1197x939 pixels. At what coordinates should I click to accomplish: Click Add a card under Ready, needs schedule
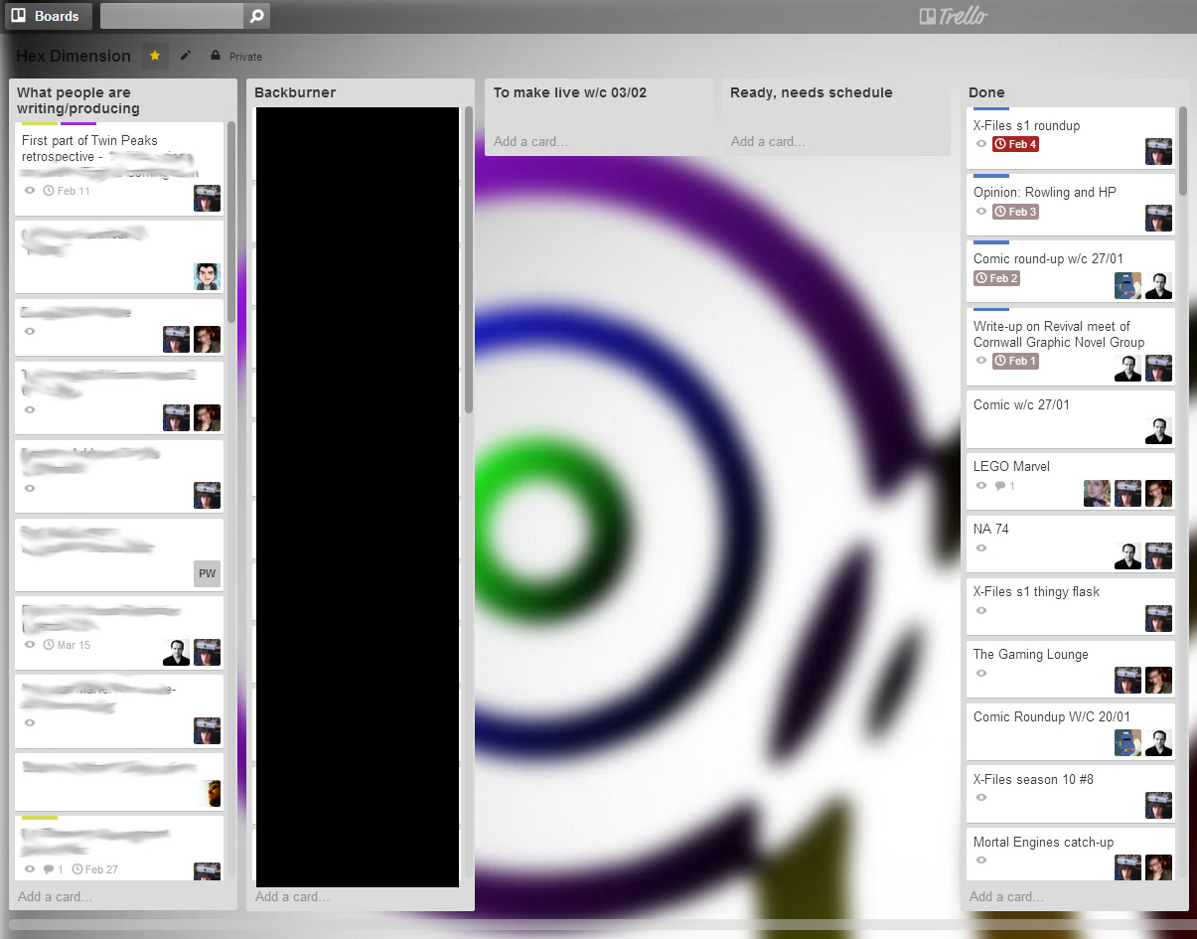pos(768,141)
